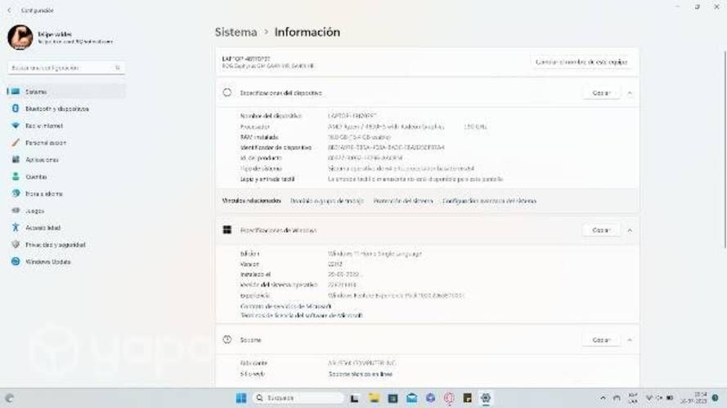Image resolution: width=727 pixels, height=408 pixels.
Task: Show hidden system tray icons chevron
Action: coord(603,398)
